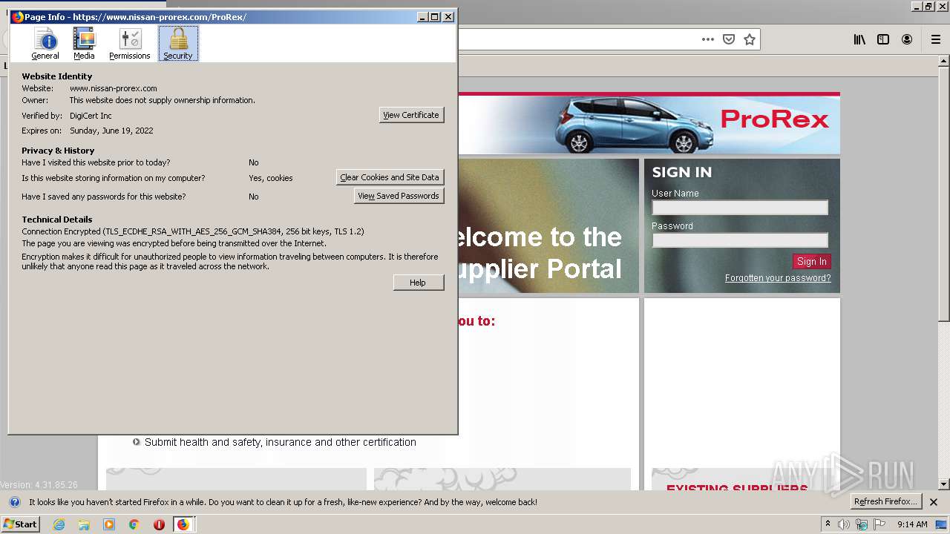Click the network tray icon
The height and width of the screenshot is (534, 950).
(862, 524)
